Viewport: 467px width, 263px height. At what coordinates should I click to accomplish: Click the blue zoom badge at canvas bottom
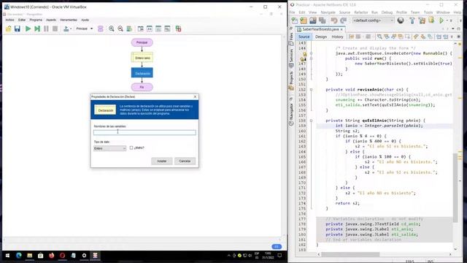tap(277, 247)
